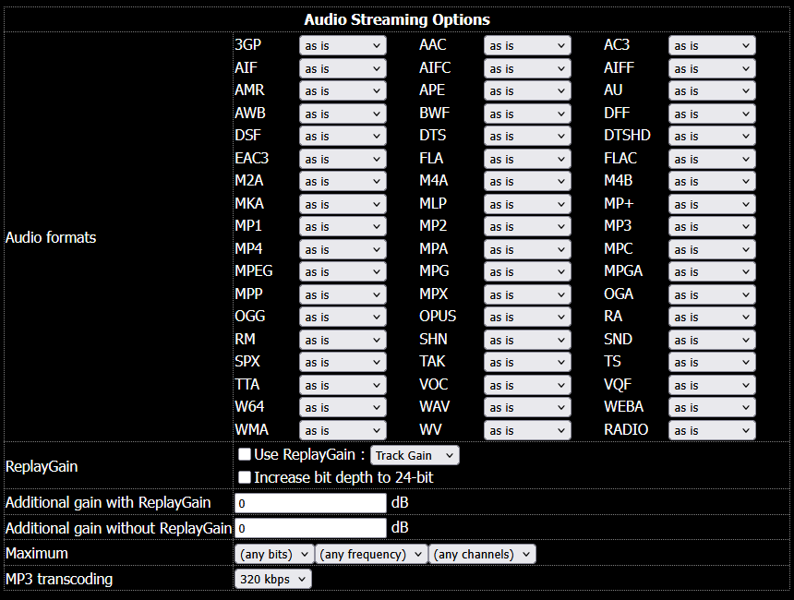Open the M4A format dropdown
The image size is (794, 600).
tap(527, 181)
